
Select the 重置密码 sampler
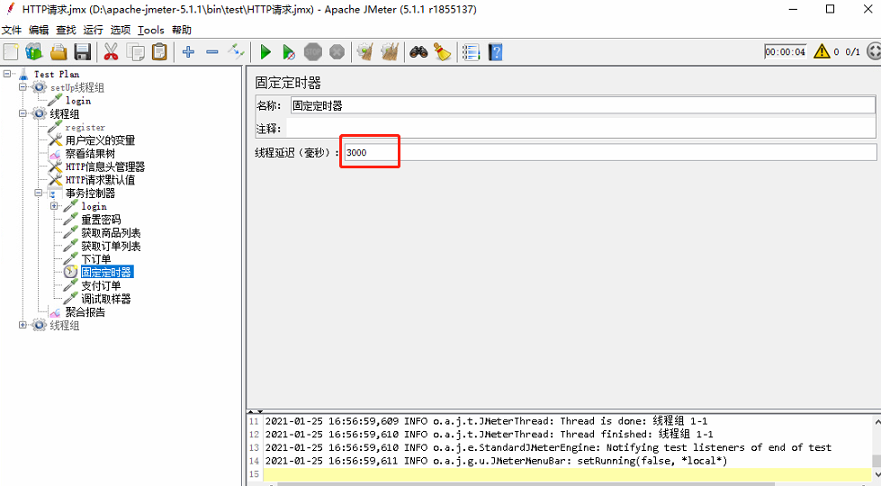[x=101, y=220]
